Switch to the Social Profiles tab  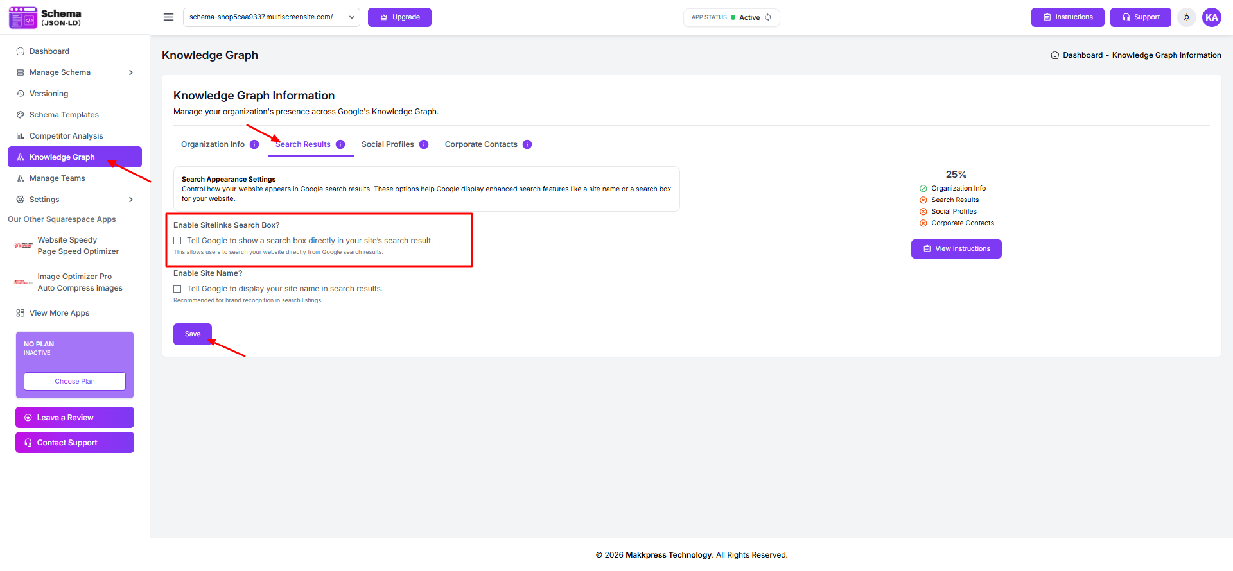click(387, 144)
